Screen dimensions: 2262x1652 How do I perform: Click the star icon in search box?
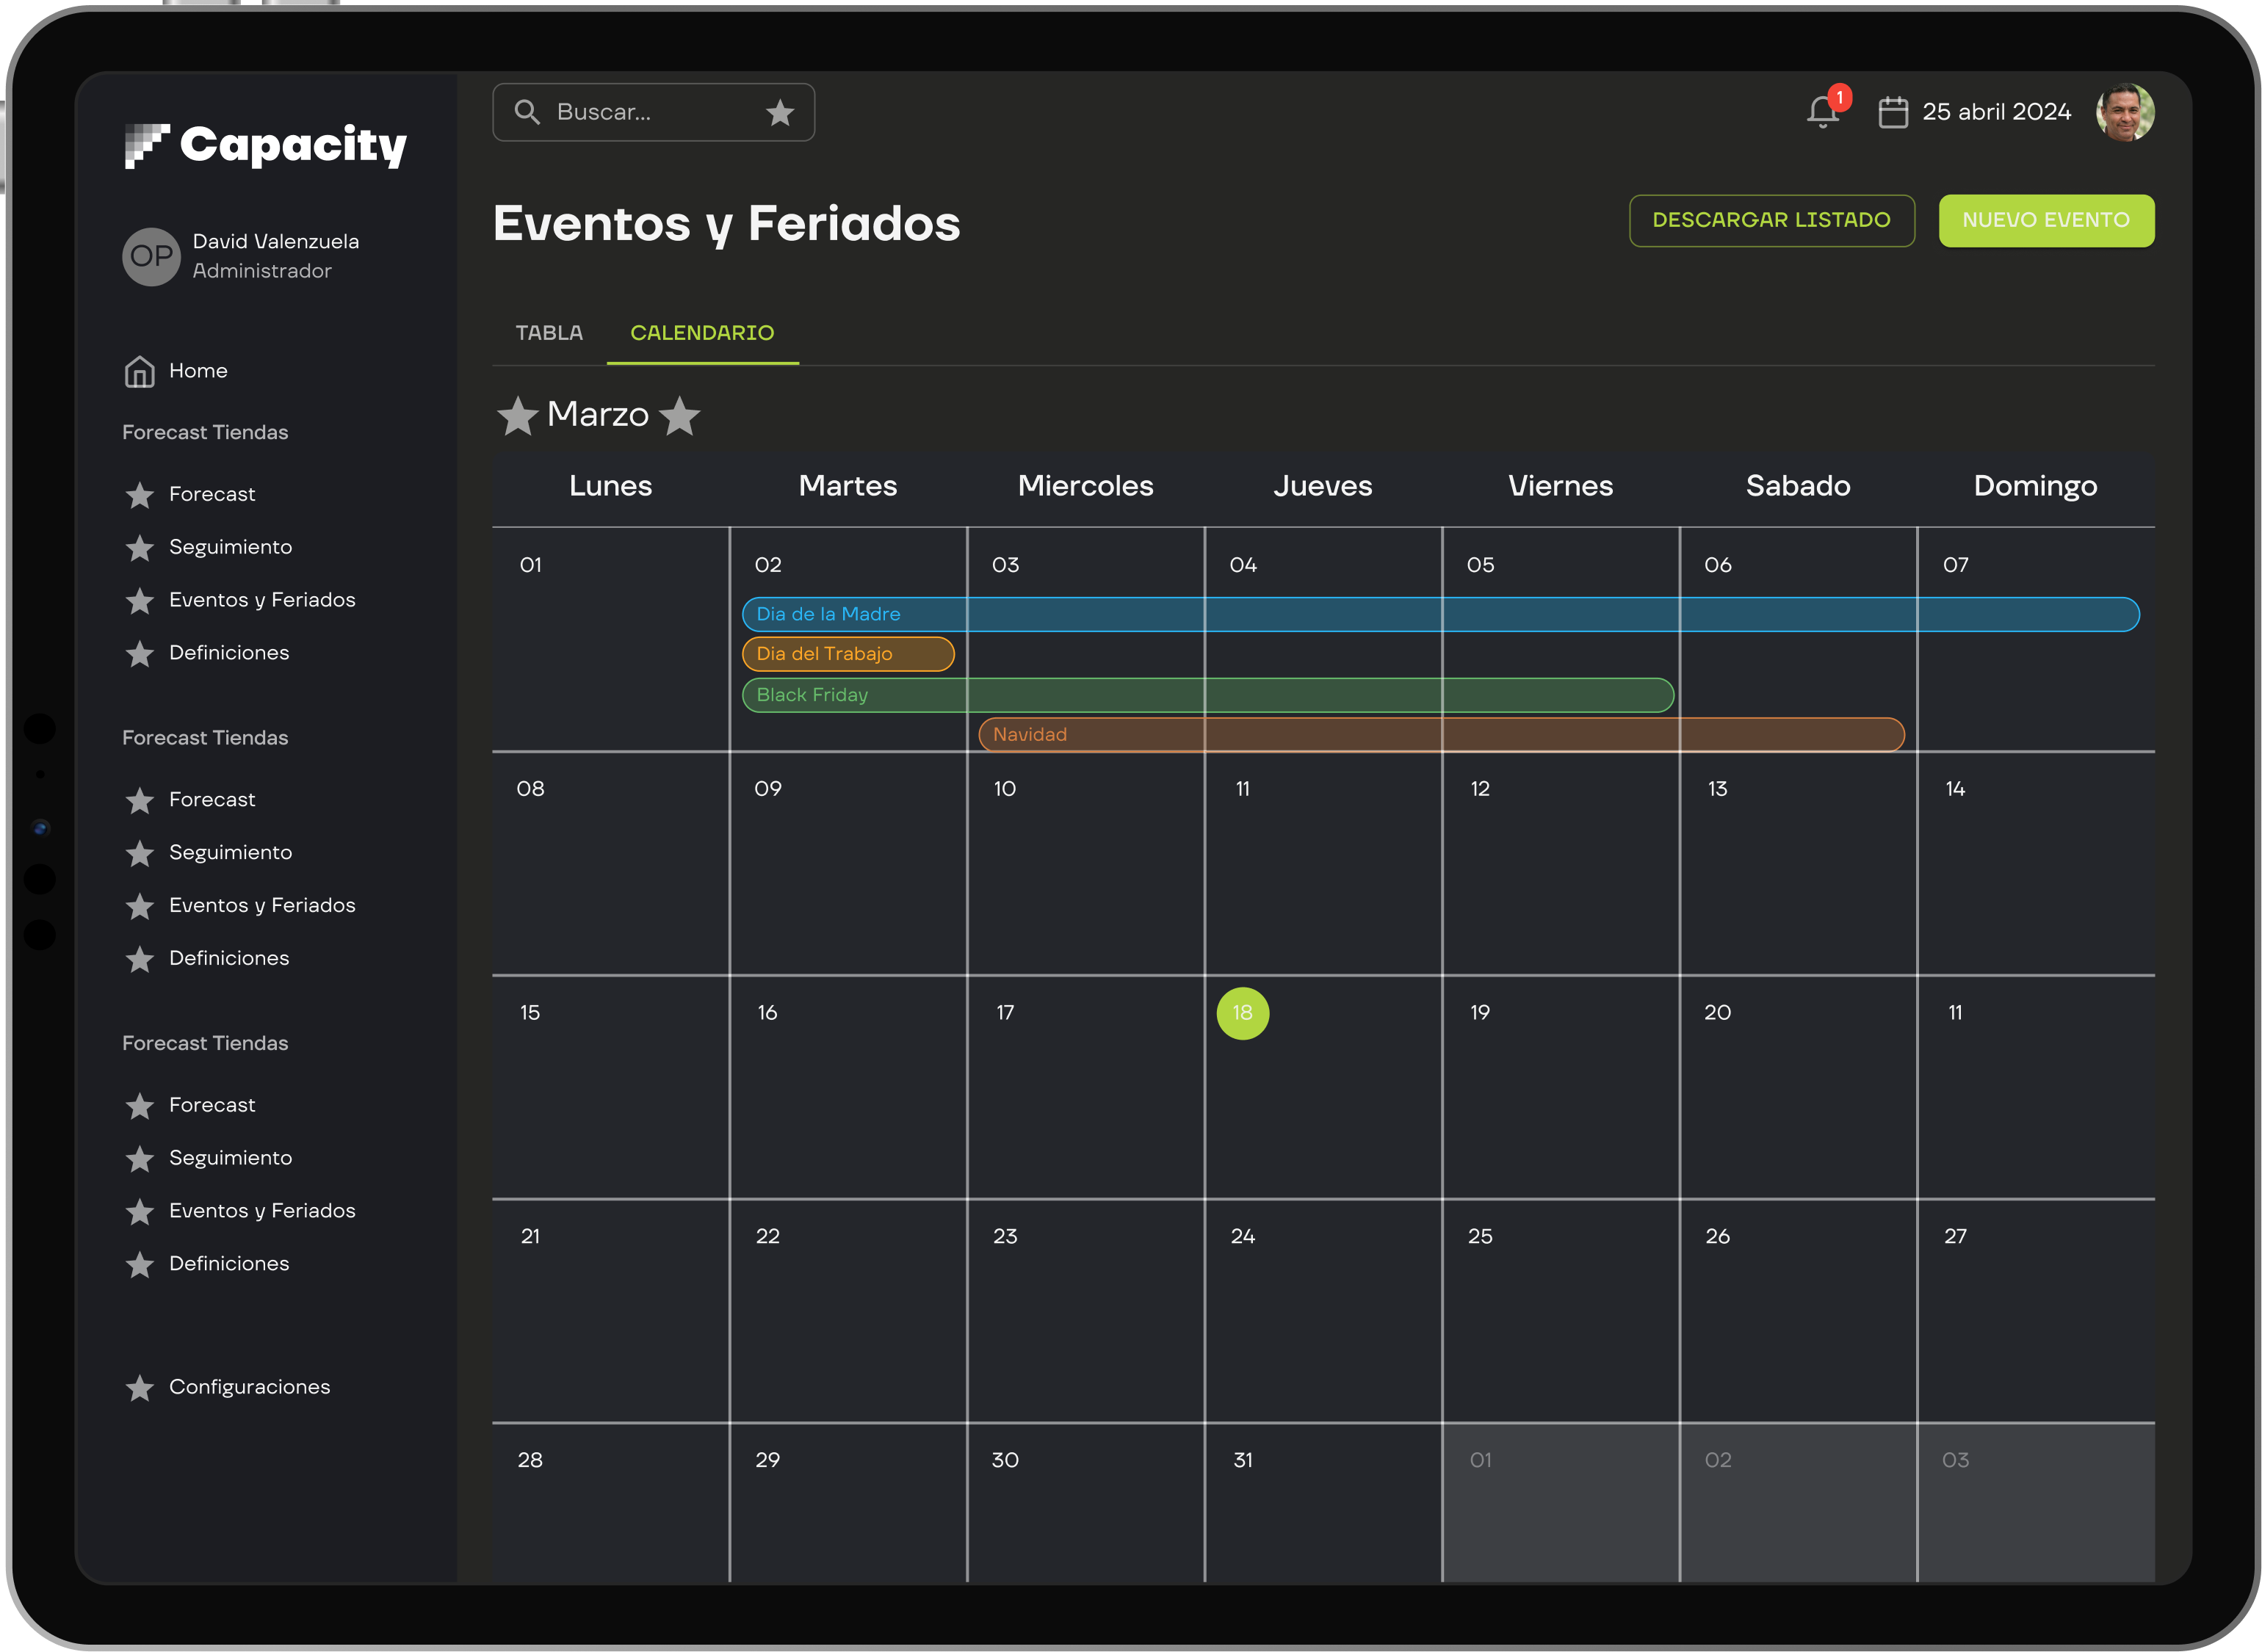tap(780, 113)
